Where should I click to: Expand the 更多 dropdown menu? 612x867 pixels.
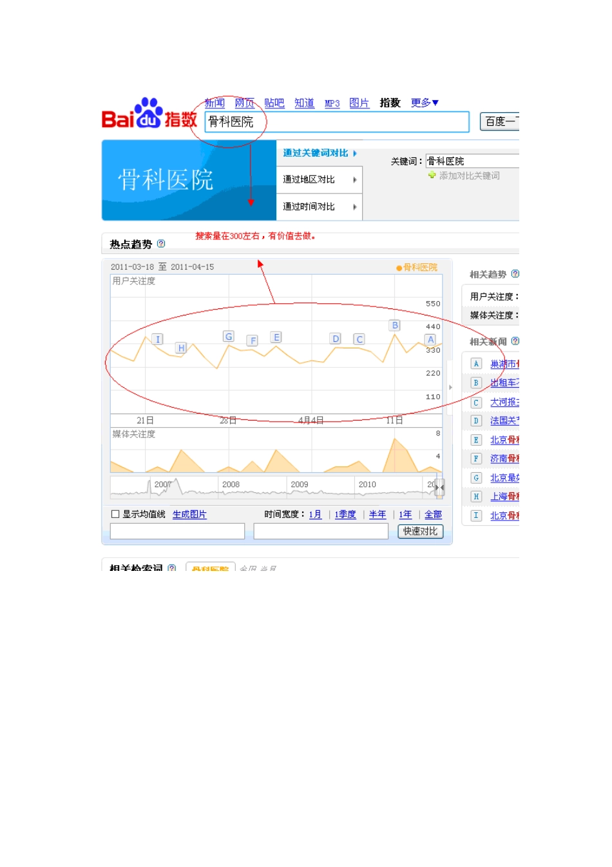[x=425, y=103]
